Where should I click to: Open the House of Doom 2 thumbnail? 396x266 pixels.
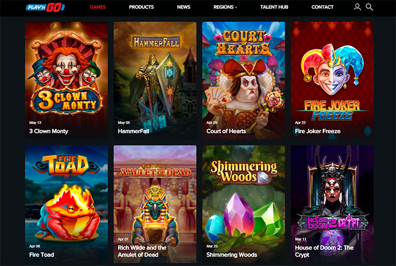pos(332,204)
